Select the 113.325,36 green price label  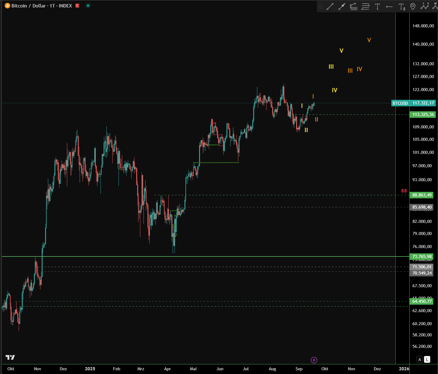(423, 114)
